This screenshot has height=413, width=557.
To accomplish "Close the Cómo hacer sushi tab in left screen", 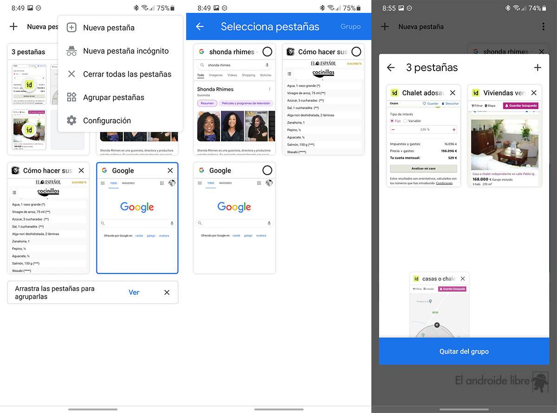I will (81, 170).
